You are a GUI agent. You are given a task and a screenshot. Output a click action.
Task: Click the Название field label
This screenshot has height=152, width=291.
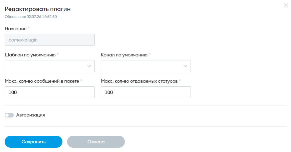pyautogui.click(x=16, y=29)
